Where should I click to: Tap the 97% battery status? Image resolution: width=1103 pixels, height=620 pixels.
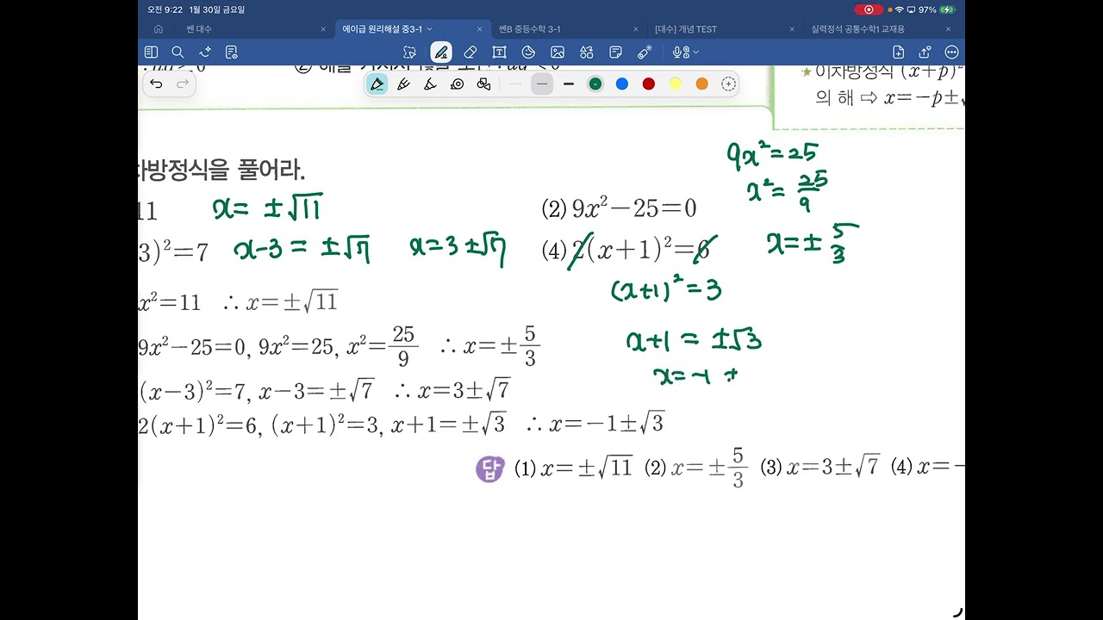click(x=938, y=9)
